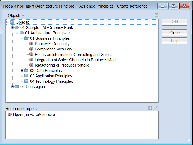Image resolution: width=193 pixels, height=145 pixels.
Task: Expand the 02 Unassigned folder
Action: point(12,86)
